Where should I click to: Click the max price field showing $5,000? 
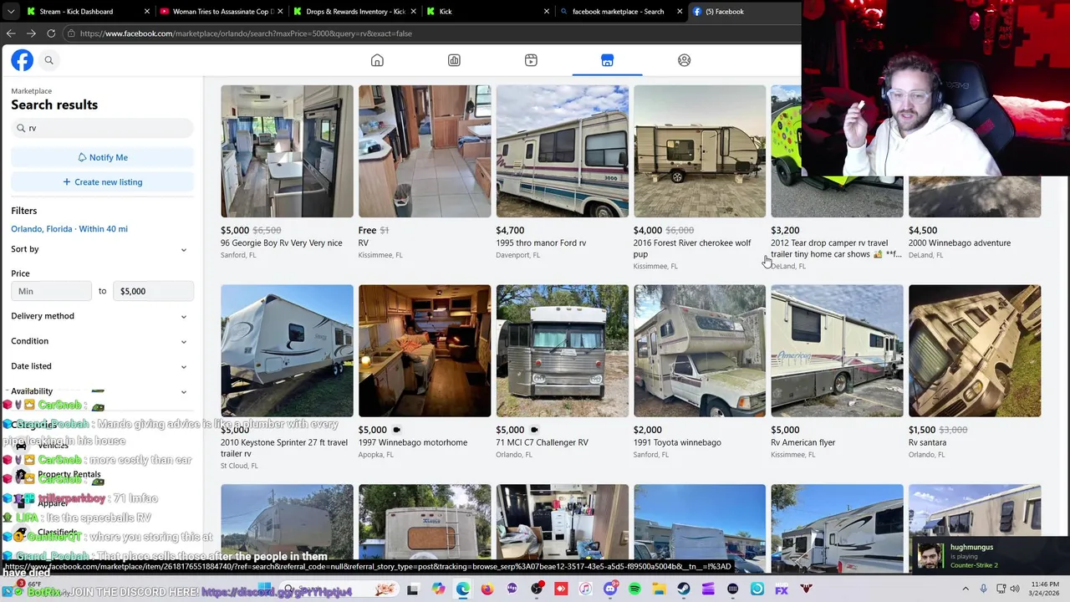153,291
